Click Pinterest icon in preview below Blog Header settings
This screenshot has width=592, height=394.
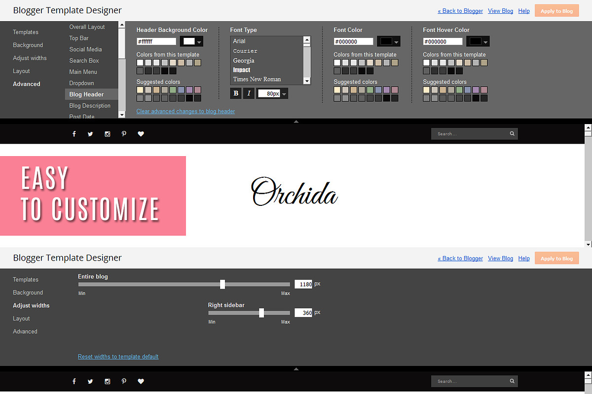pos(124,133)
